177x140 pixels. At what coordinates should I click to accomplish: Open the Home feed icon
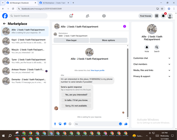(71, 16)
